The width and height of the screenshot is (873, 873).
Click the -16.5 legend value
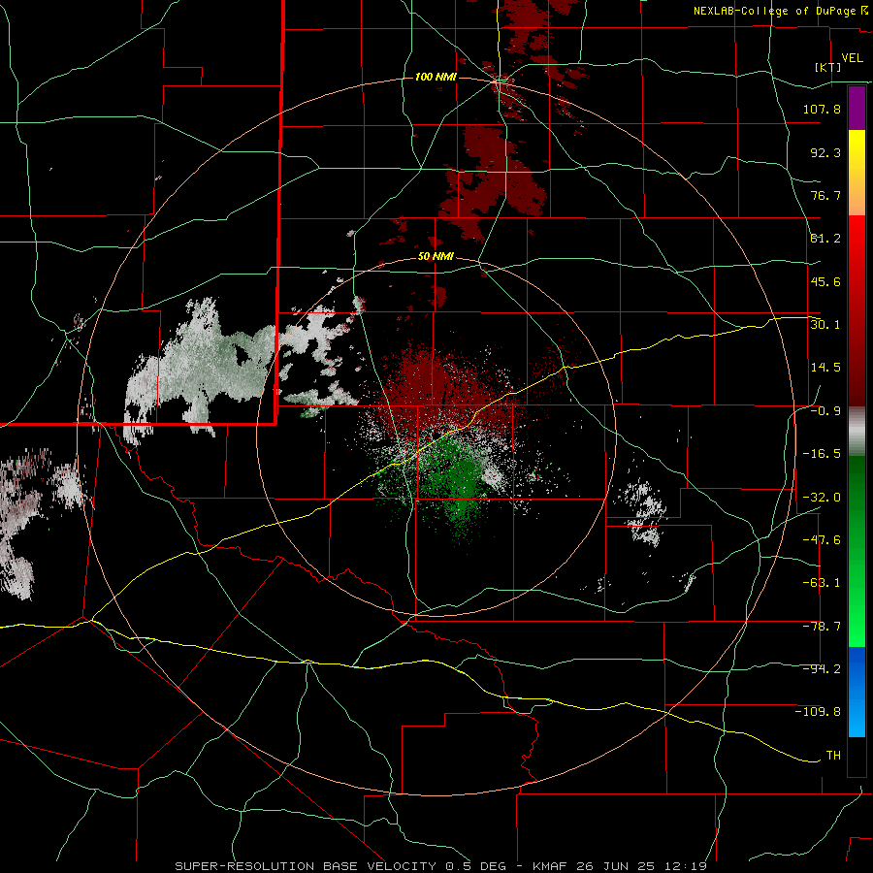822,454
